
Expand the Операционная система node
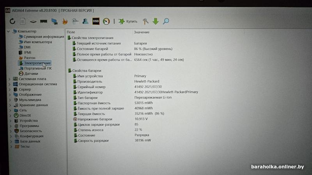[x=9, y=84]
